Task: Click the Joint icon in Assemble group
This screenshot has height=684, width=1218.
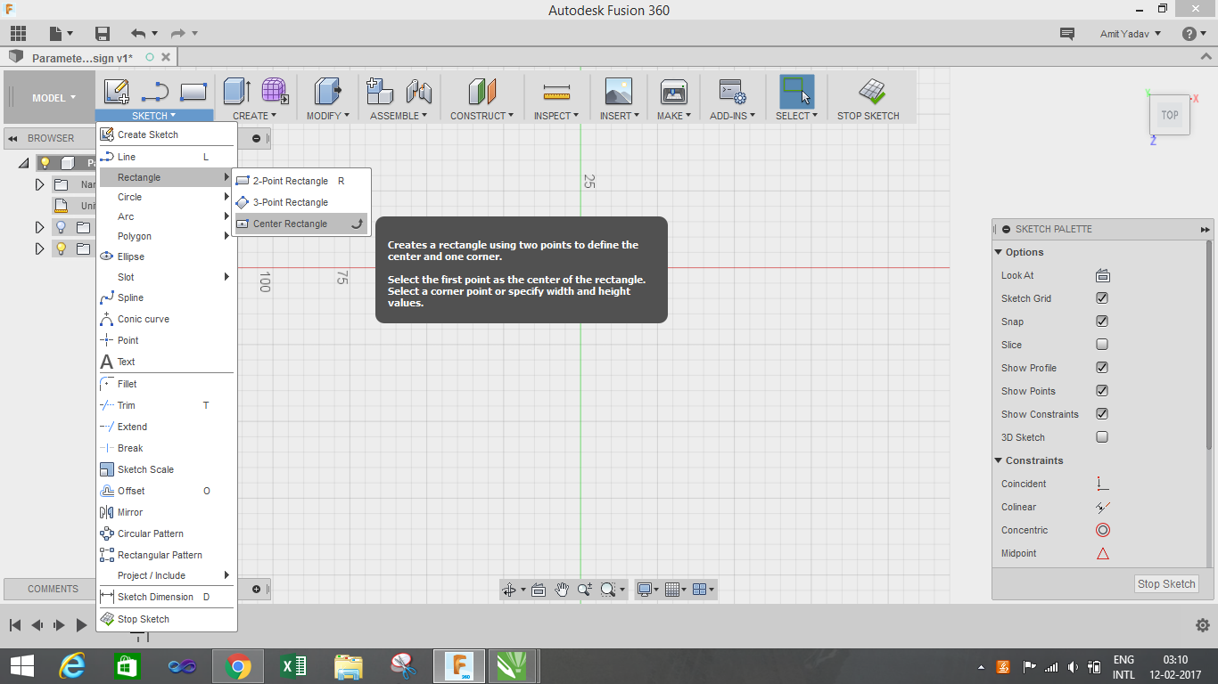Action: tap(418, 92)
